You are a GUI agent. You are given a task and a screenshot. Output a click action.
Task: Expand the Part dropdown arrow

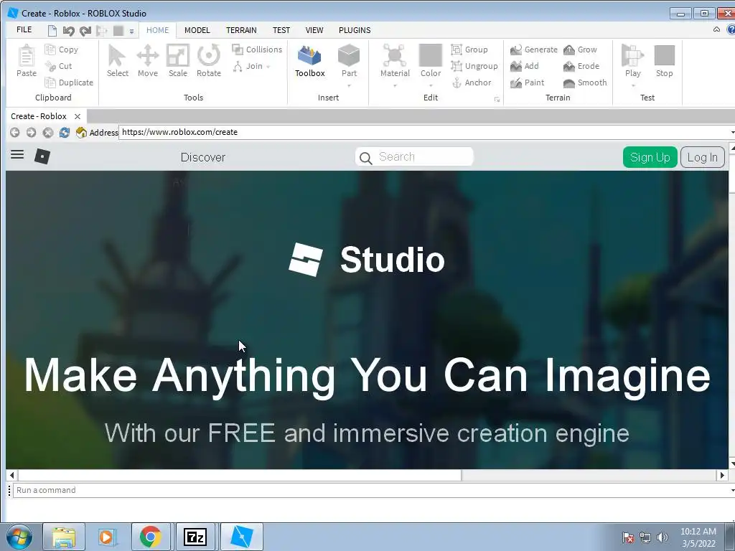pyautogui.click(x=349, y=86)
